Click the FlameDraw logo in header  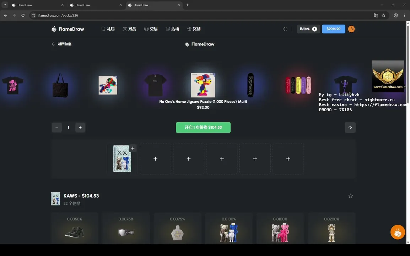(68, 29)
